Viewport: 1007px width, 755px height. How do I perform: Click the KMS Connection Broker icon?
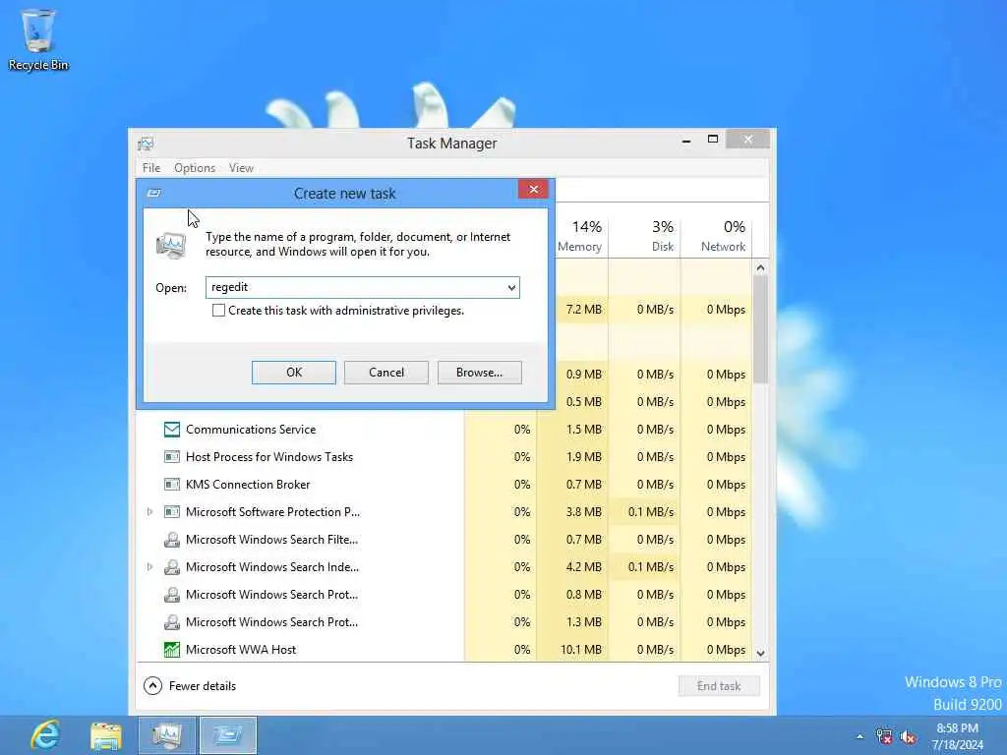click(171, 485)
